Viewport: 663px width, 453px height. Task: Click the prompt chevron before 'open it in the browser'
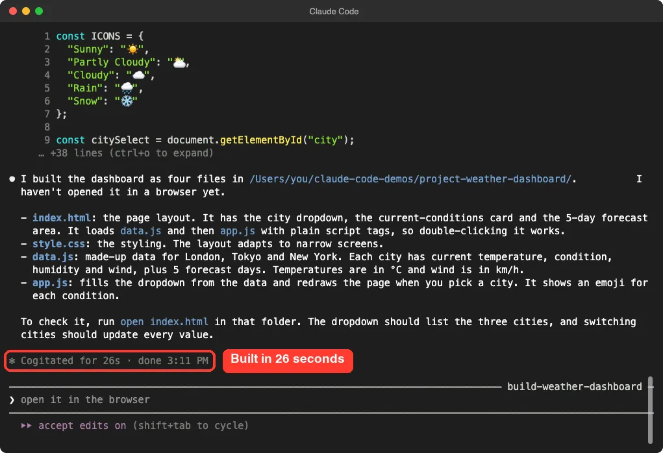[12, 400]
